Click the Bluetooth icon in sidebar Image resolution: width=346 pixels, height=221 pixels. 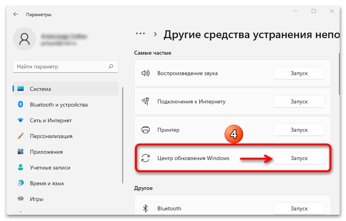(21, 105)
